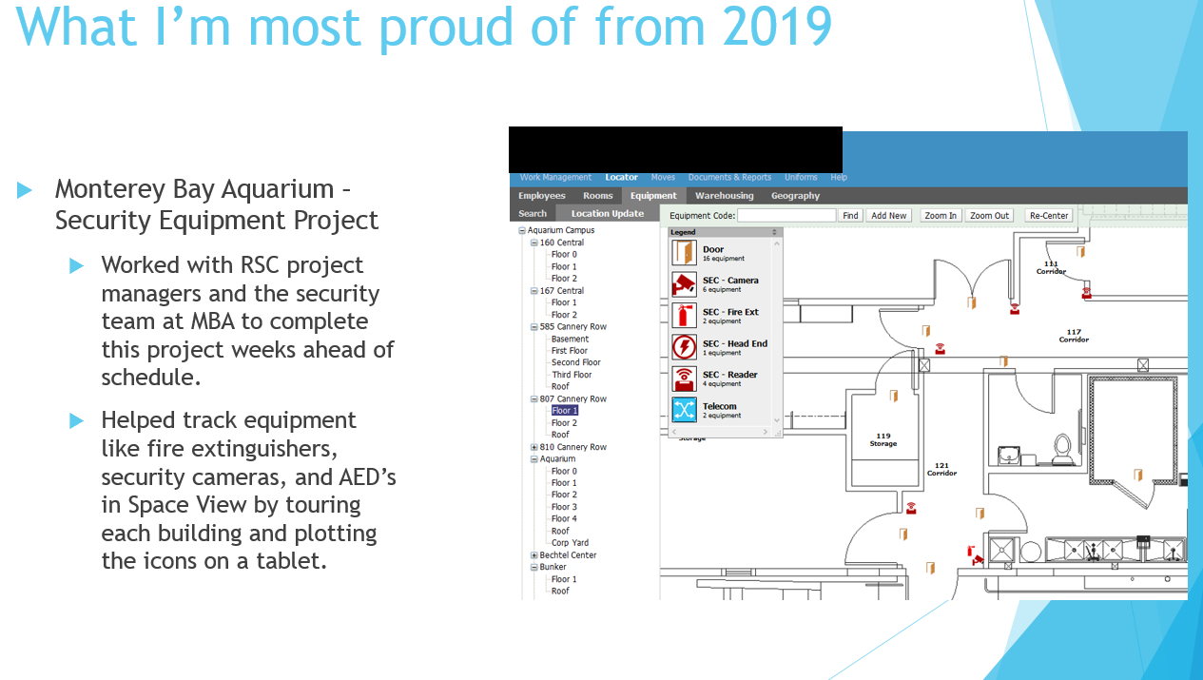The width and height of the screenshot is (1203, 680).
Task: Switch to the Employees tab
Action: (x=542, y=196)
